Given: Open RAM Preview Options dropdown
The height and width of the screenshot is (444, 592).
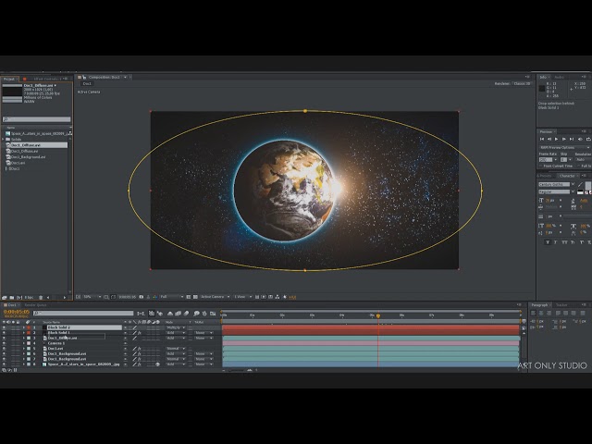Looking at the screenshot, I should click(564, 148).
